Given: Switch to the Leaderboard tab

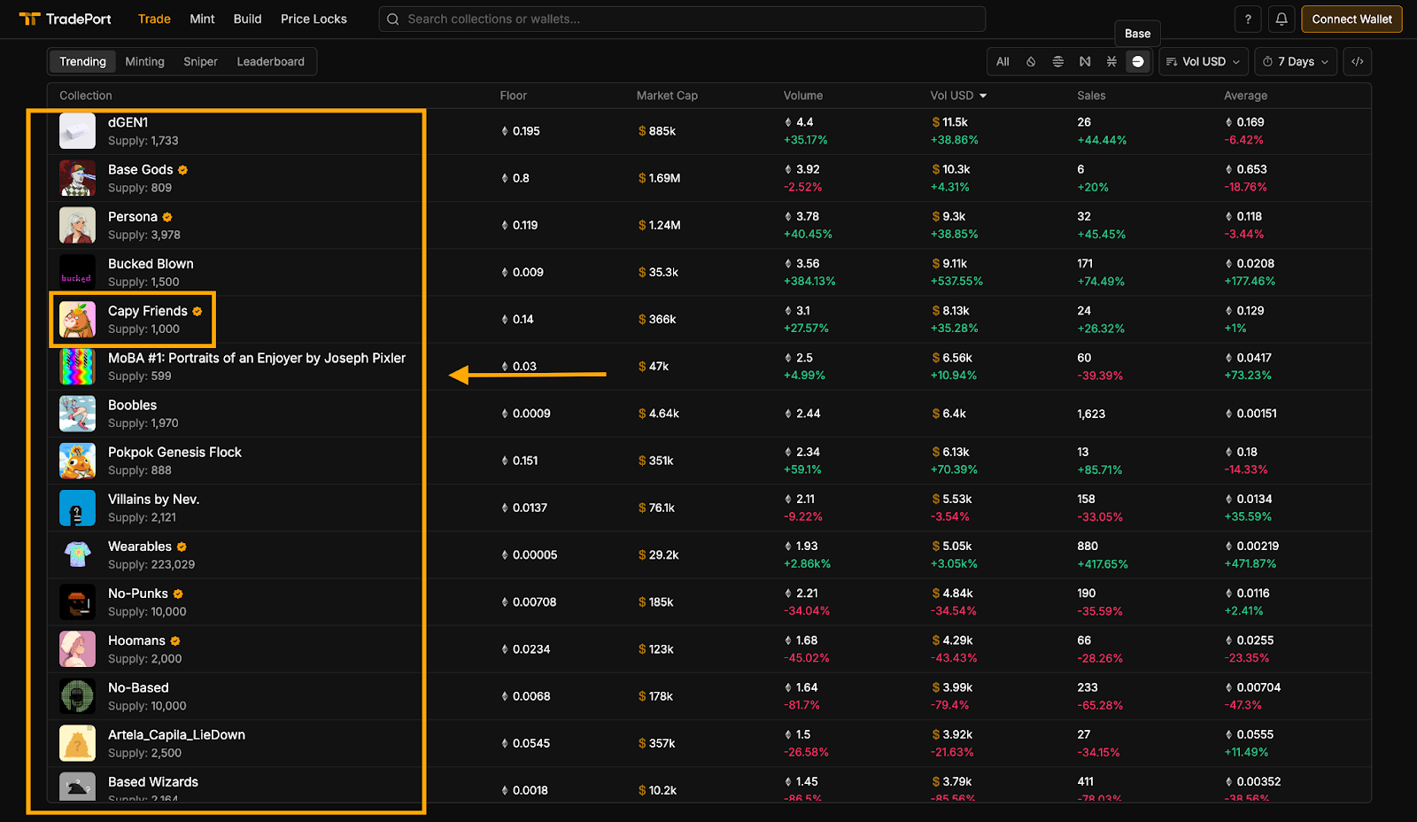Looking at the screenshot, I should (270, 61).
